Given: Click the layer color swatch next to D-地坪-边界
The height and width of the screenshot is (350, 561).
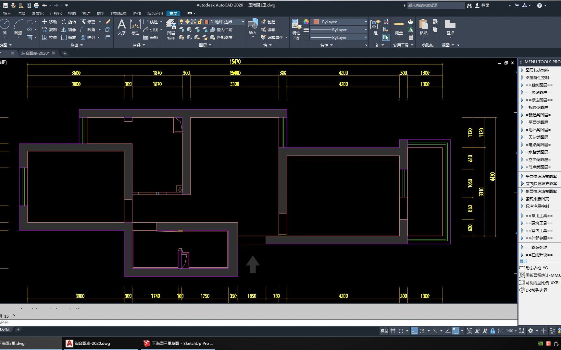Looking at the screenshot, I should tap(206, 22).
